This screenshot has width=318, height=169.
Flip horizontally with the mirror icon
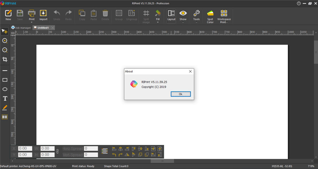(x=127, y=155)
